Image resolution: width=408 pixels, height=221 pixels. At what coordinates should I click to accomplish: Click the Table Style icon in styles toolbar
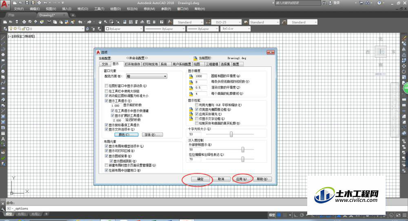pos(246,22)
